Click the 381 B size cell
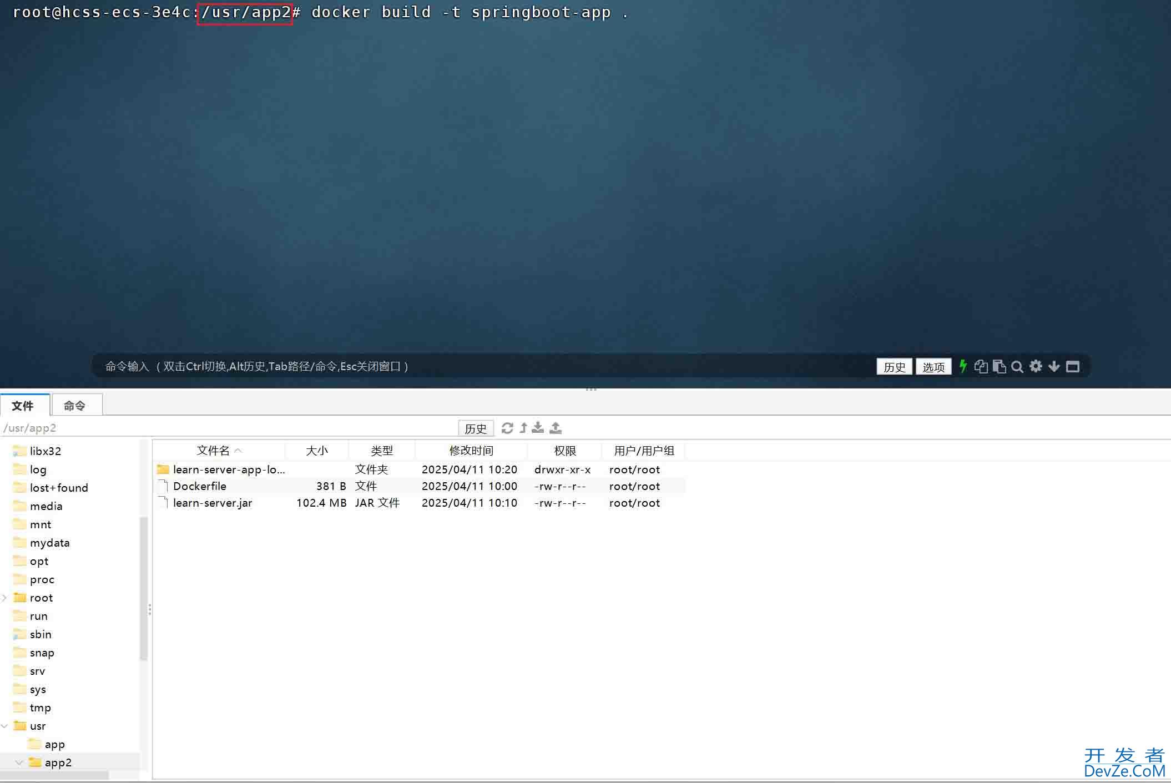 (x=331, y=486)
